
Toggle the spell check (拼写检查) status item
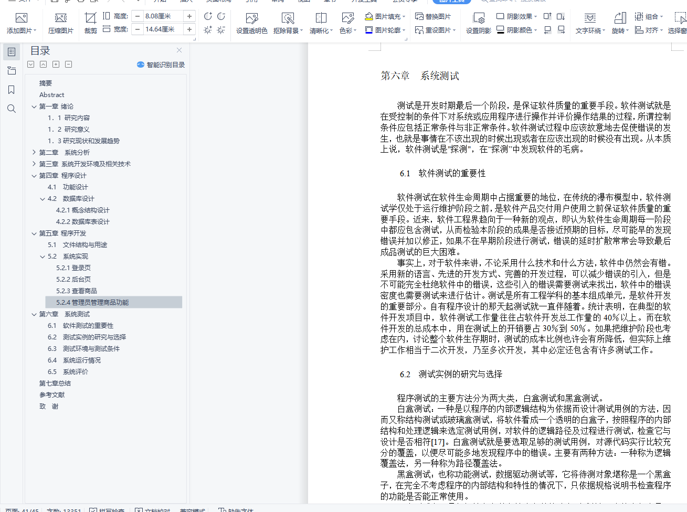(107, 510)
